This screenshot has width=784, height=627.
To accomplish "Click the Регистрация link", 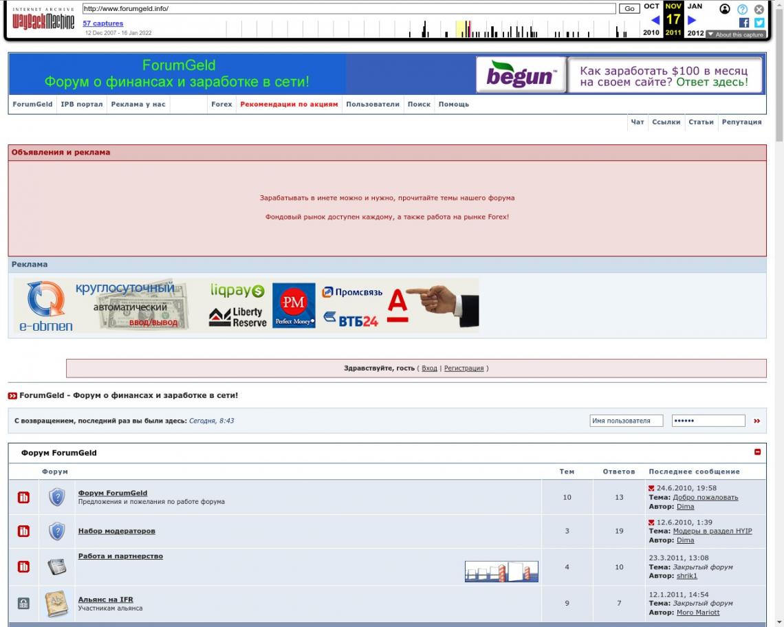I will click(464, 368).
